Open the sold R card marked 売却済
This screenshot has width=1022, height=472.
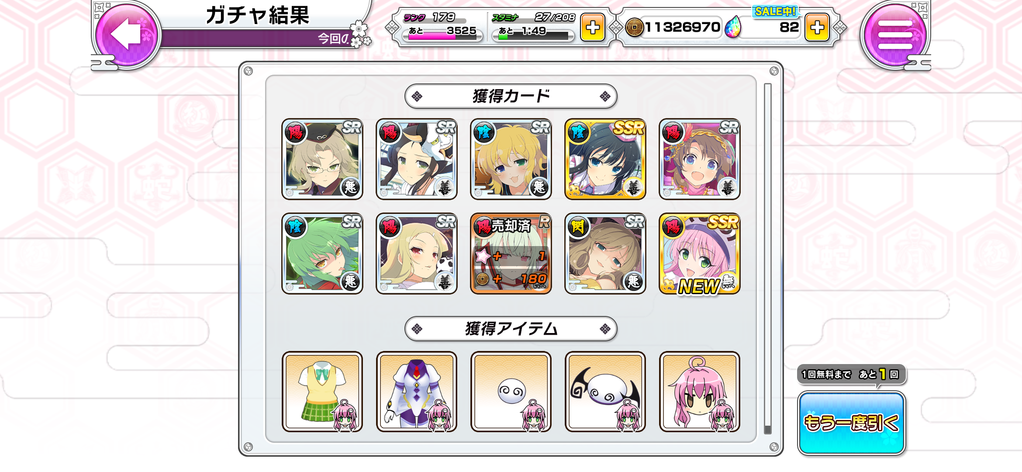coord(511,253)
